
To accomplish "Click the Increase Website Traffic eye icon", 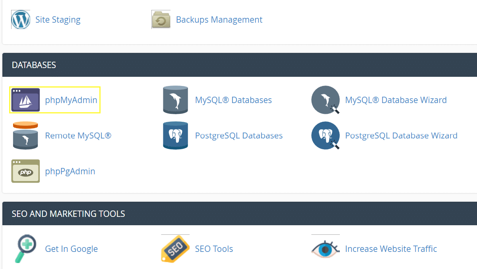I will [x=326, y=249].
